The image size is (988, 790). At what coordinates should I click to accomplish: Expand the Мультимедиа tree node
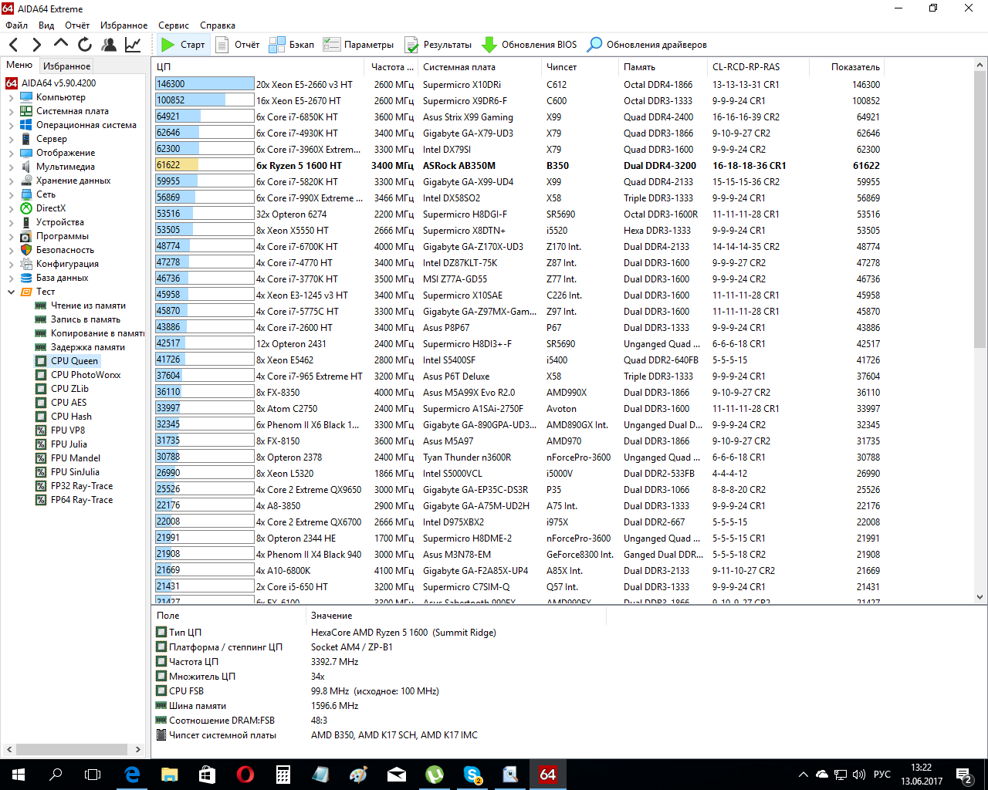[11, 167]
